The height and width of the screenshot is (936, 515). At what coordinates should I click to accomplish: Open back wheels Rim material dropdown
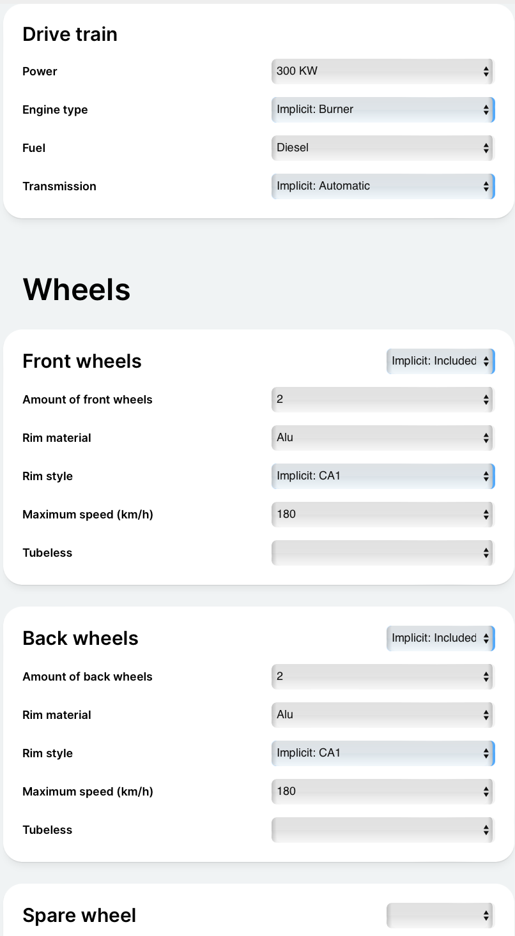tap(383, 715)
